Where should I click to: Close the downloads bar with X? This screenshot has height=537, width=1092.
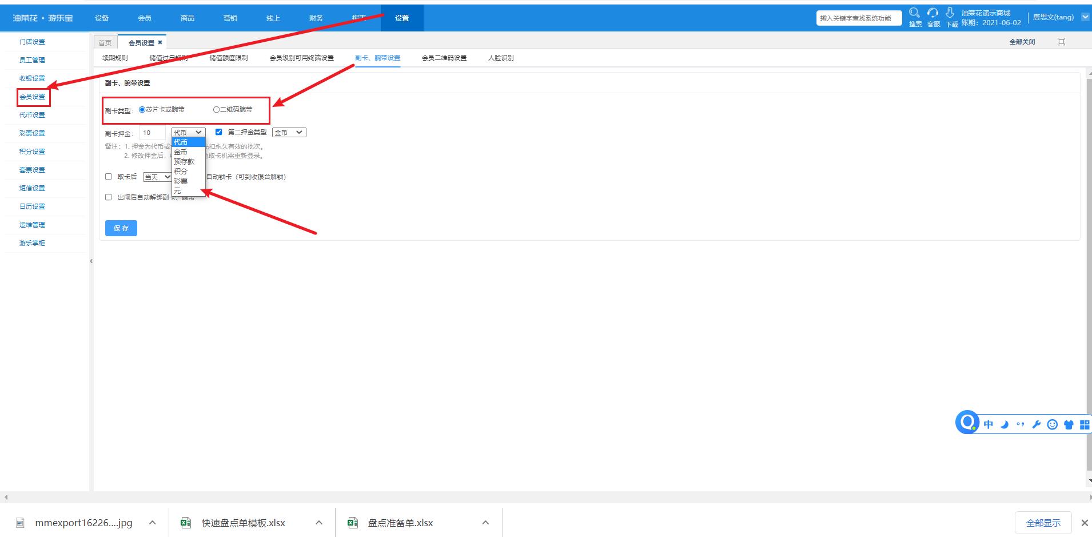coord(1084,523)
